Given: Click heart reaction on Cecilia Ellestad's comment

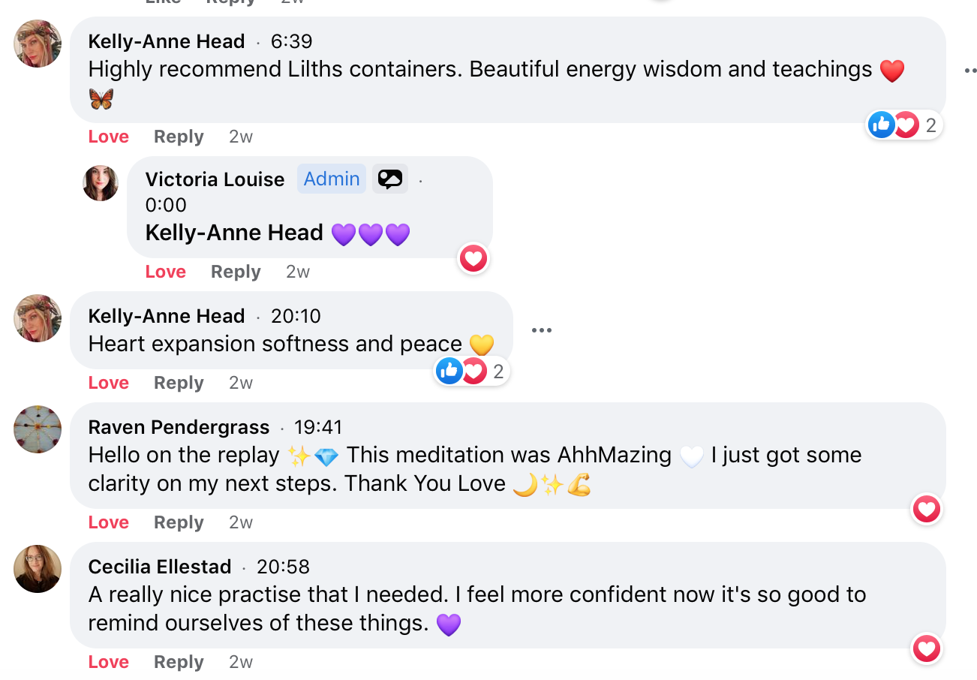Looking at the screenshot, I should 927,648.
